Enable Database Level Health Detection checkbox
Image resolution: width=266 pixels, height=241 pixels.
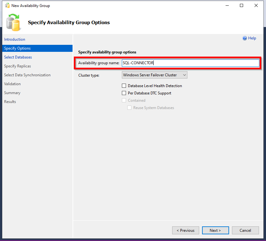(124, 86)
